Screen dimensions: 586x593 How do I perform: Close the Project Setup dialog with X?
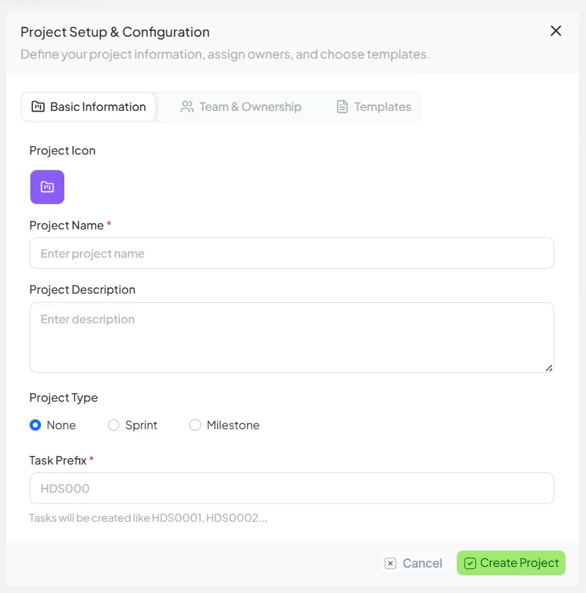[x=556, y=31]
